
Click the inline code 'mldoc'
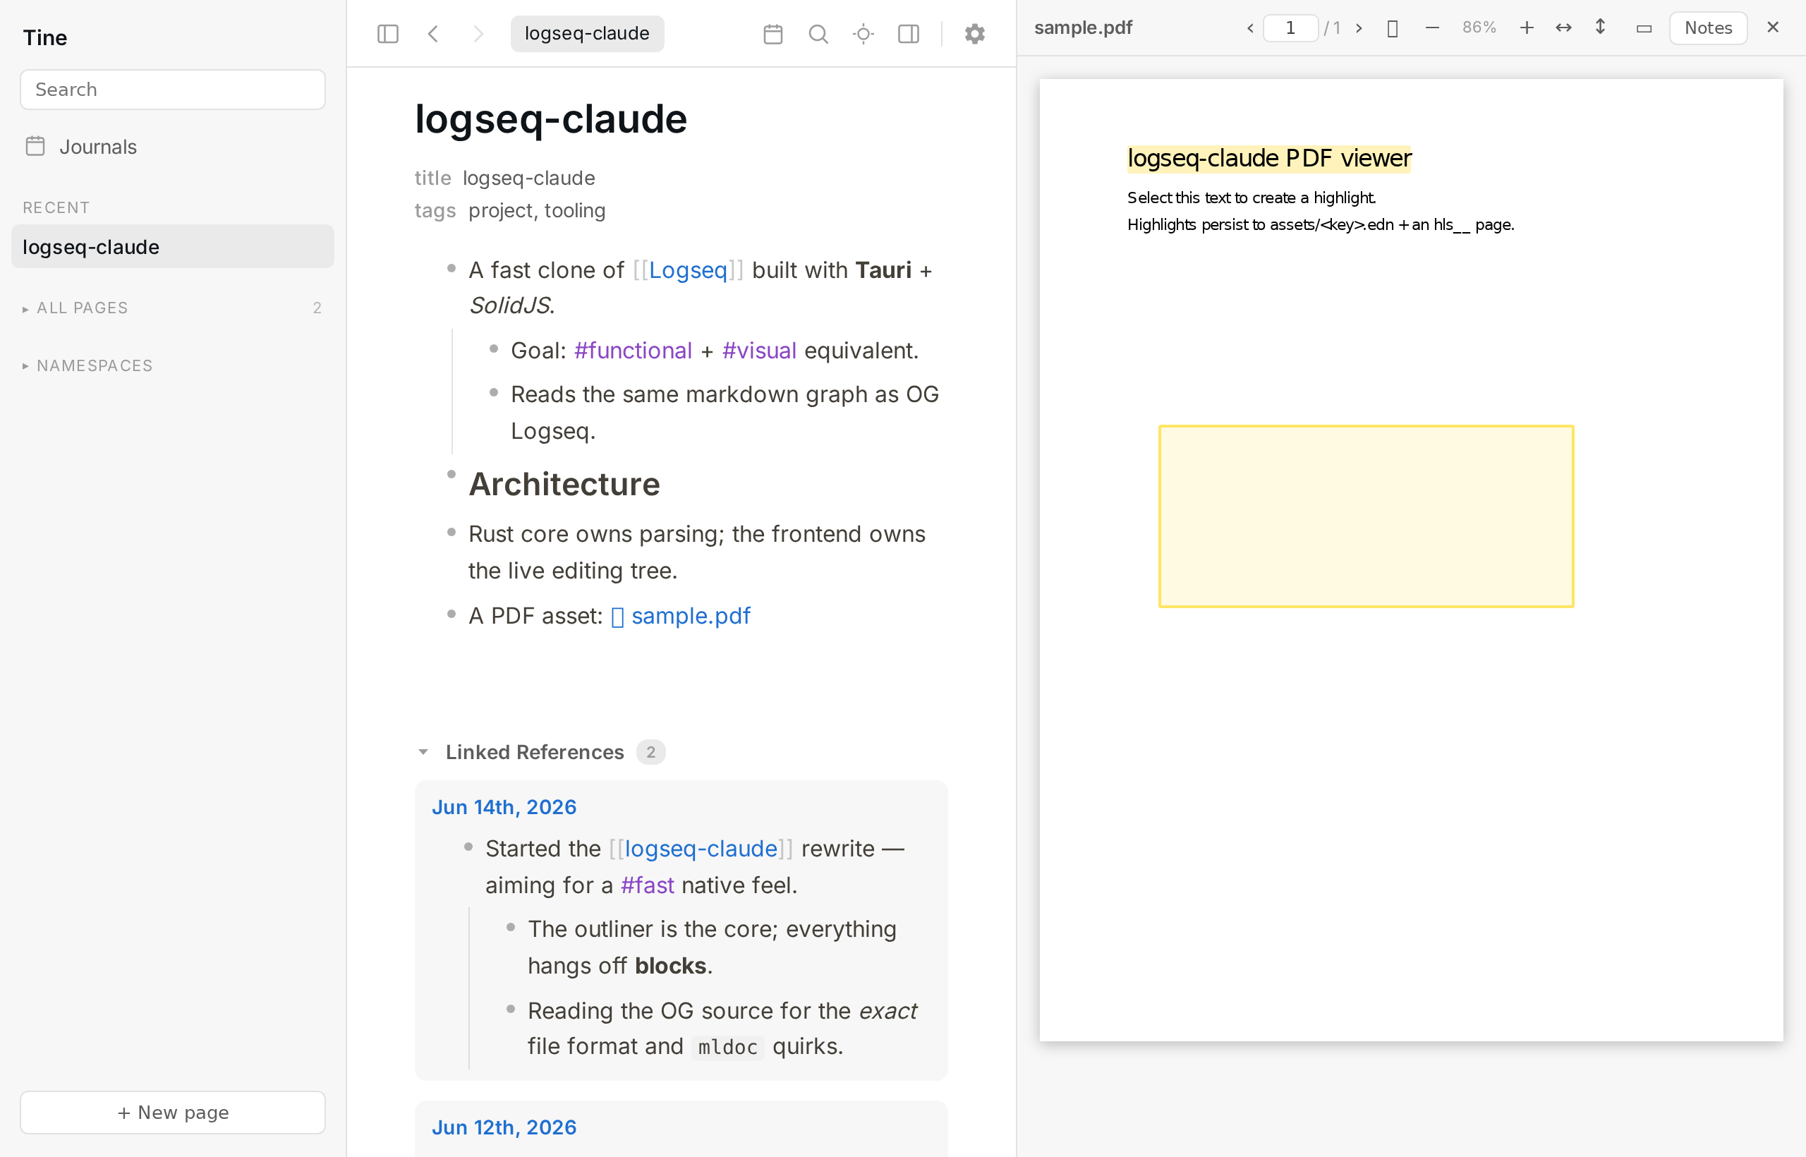click(727, 1048)
